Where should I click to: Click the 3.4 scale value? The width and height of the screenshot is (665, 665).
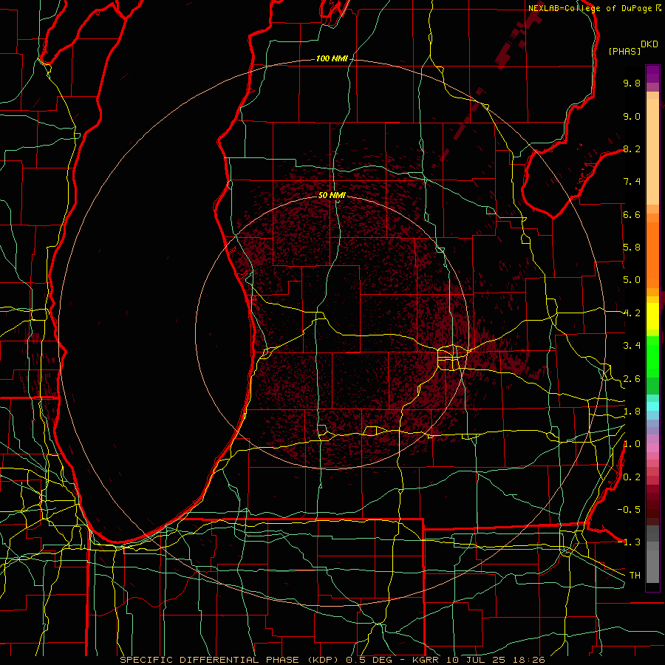(632, 346)
